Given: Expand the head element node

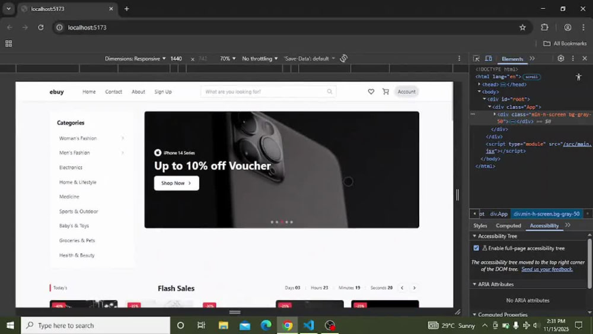Looking at the screenshot, I should coord(479,84).
